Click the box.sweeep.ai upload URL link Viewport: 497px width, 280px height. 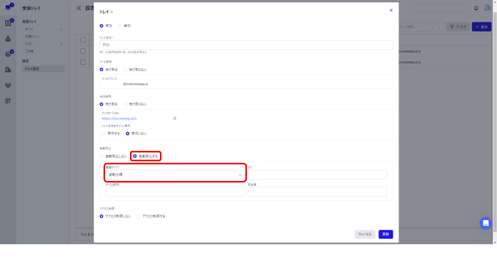(119, 118)
